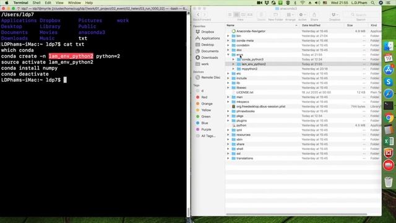The height and width of the screenshot is (223, 396).
Task: Switch Finder to gallery view
Action: click(250, 15)
